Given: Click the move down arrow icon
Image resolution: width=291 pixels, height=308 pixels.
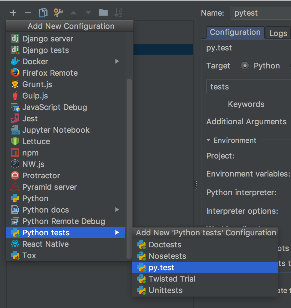Looking at the screenshot, I should pos(88,13).
